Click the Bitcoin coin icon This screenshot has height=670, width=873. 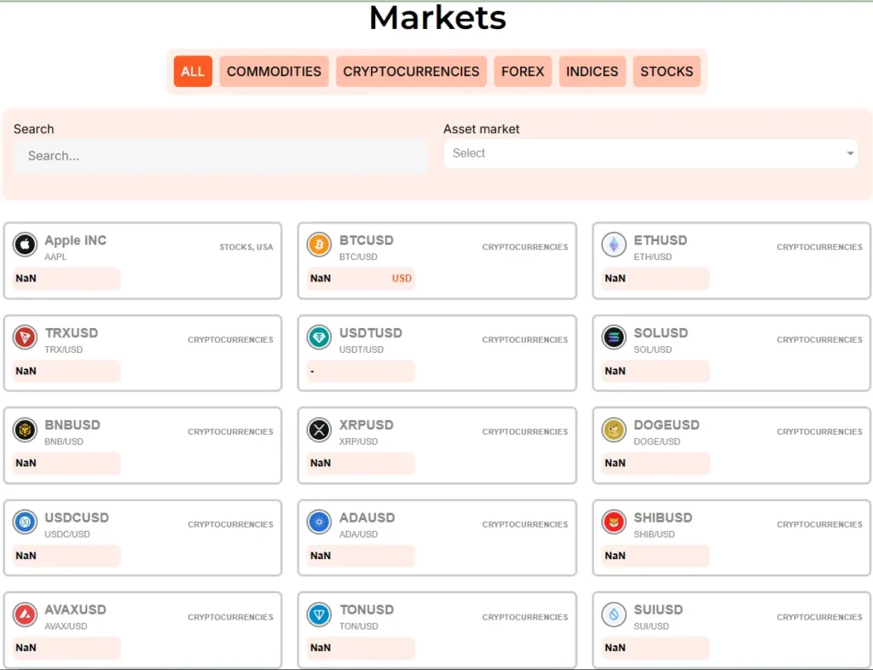pyautogui.click(x=319, y=245)
